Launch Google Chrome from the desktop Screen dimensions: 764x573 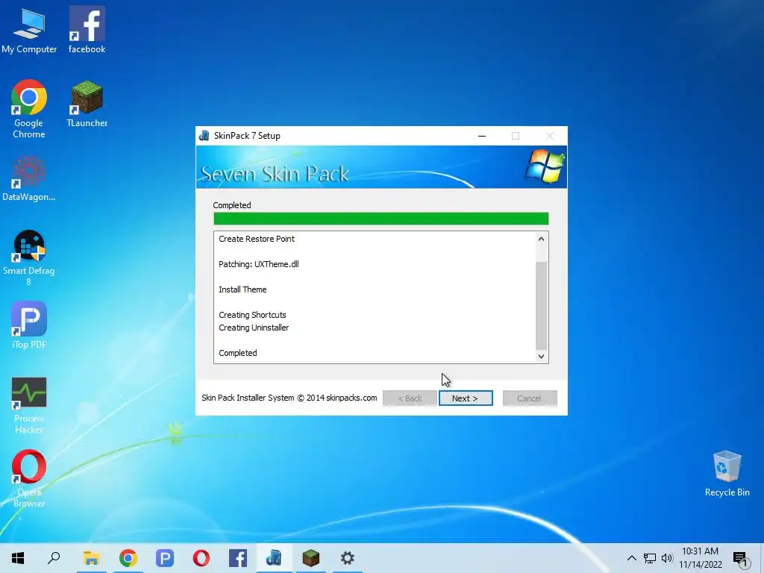click(x=29, y=109)
